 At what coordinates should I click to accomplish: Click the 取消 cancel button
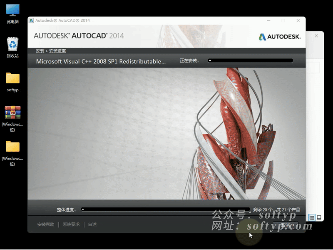286,225
